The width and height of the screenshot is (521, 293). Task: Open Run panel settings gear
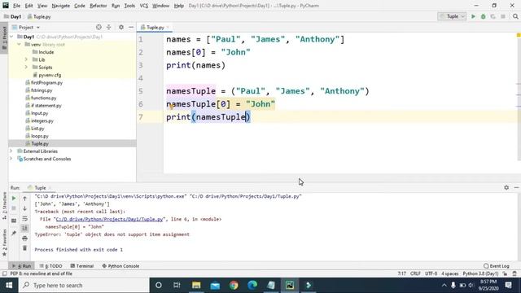506,188
